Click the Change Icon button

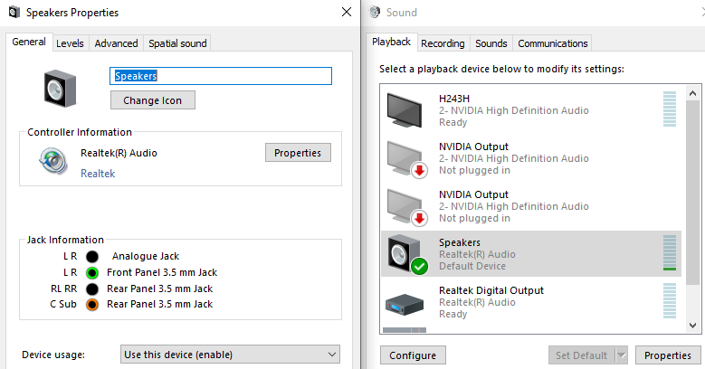pos(153,99)
